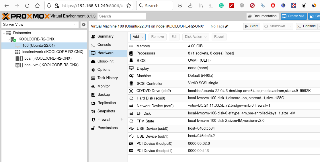Image resolution: width=320 pixels, height=162 pixels.
Task: Click the Shutdown button
Action: [275, 26]
